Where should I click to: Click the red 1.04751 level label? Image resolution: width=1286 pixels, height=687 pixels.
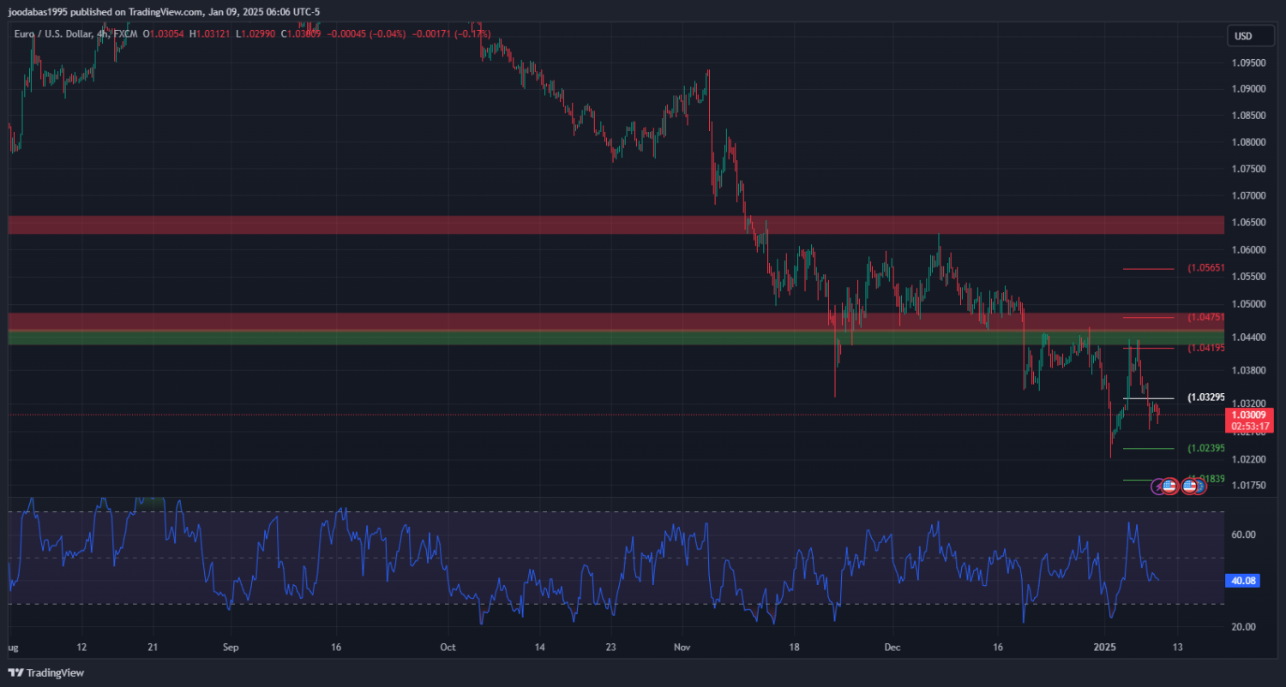tap(1205, 317)
